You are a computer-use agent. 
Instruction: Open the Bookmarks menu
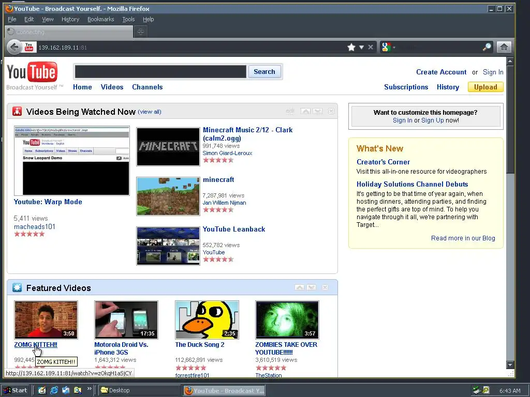[101, 19]
